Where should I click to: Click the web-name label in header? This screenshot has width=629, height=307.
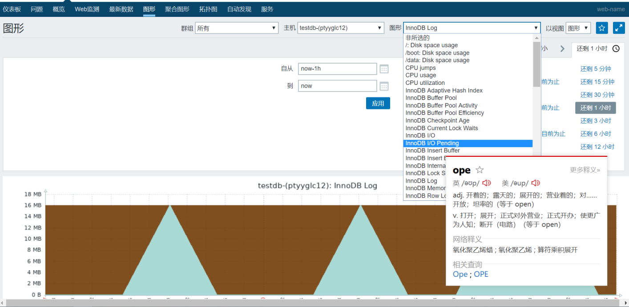[x=611, y=9]
